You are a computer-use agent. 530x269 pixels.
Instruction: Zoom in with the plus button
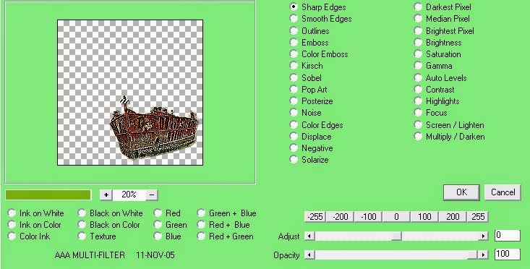106,195
